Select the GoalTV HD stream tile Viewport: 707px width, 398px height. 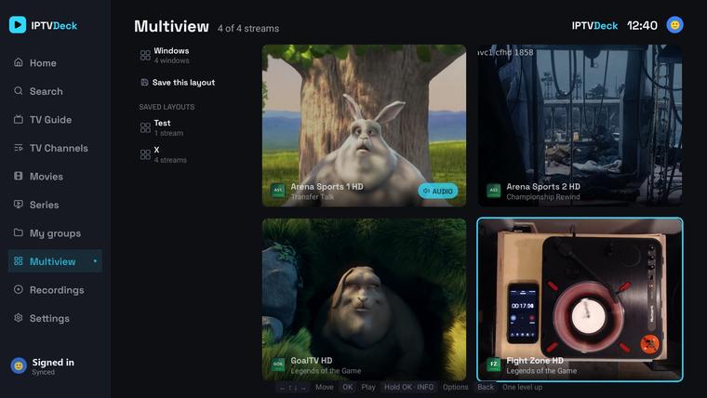coord(364,299)
